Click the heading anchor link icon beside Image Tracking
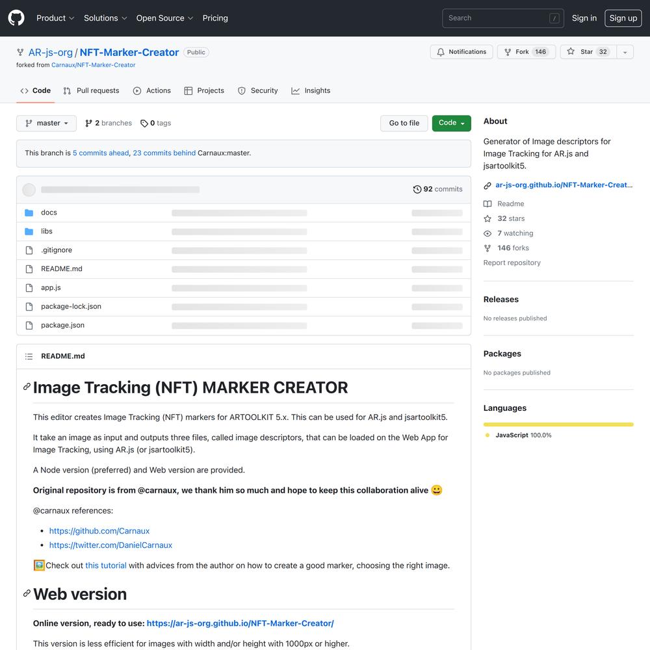This screenshot has width=650, height=650. (x=27, y=387)
